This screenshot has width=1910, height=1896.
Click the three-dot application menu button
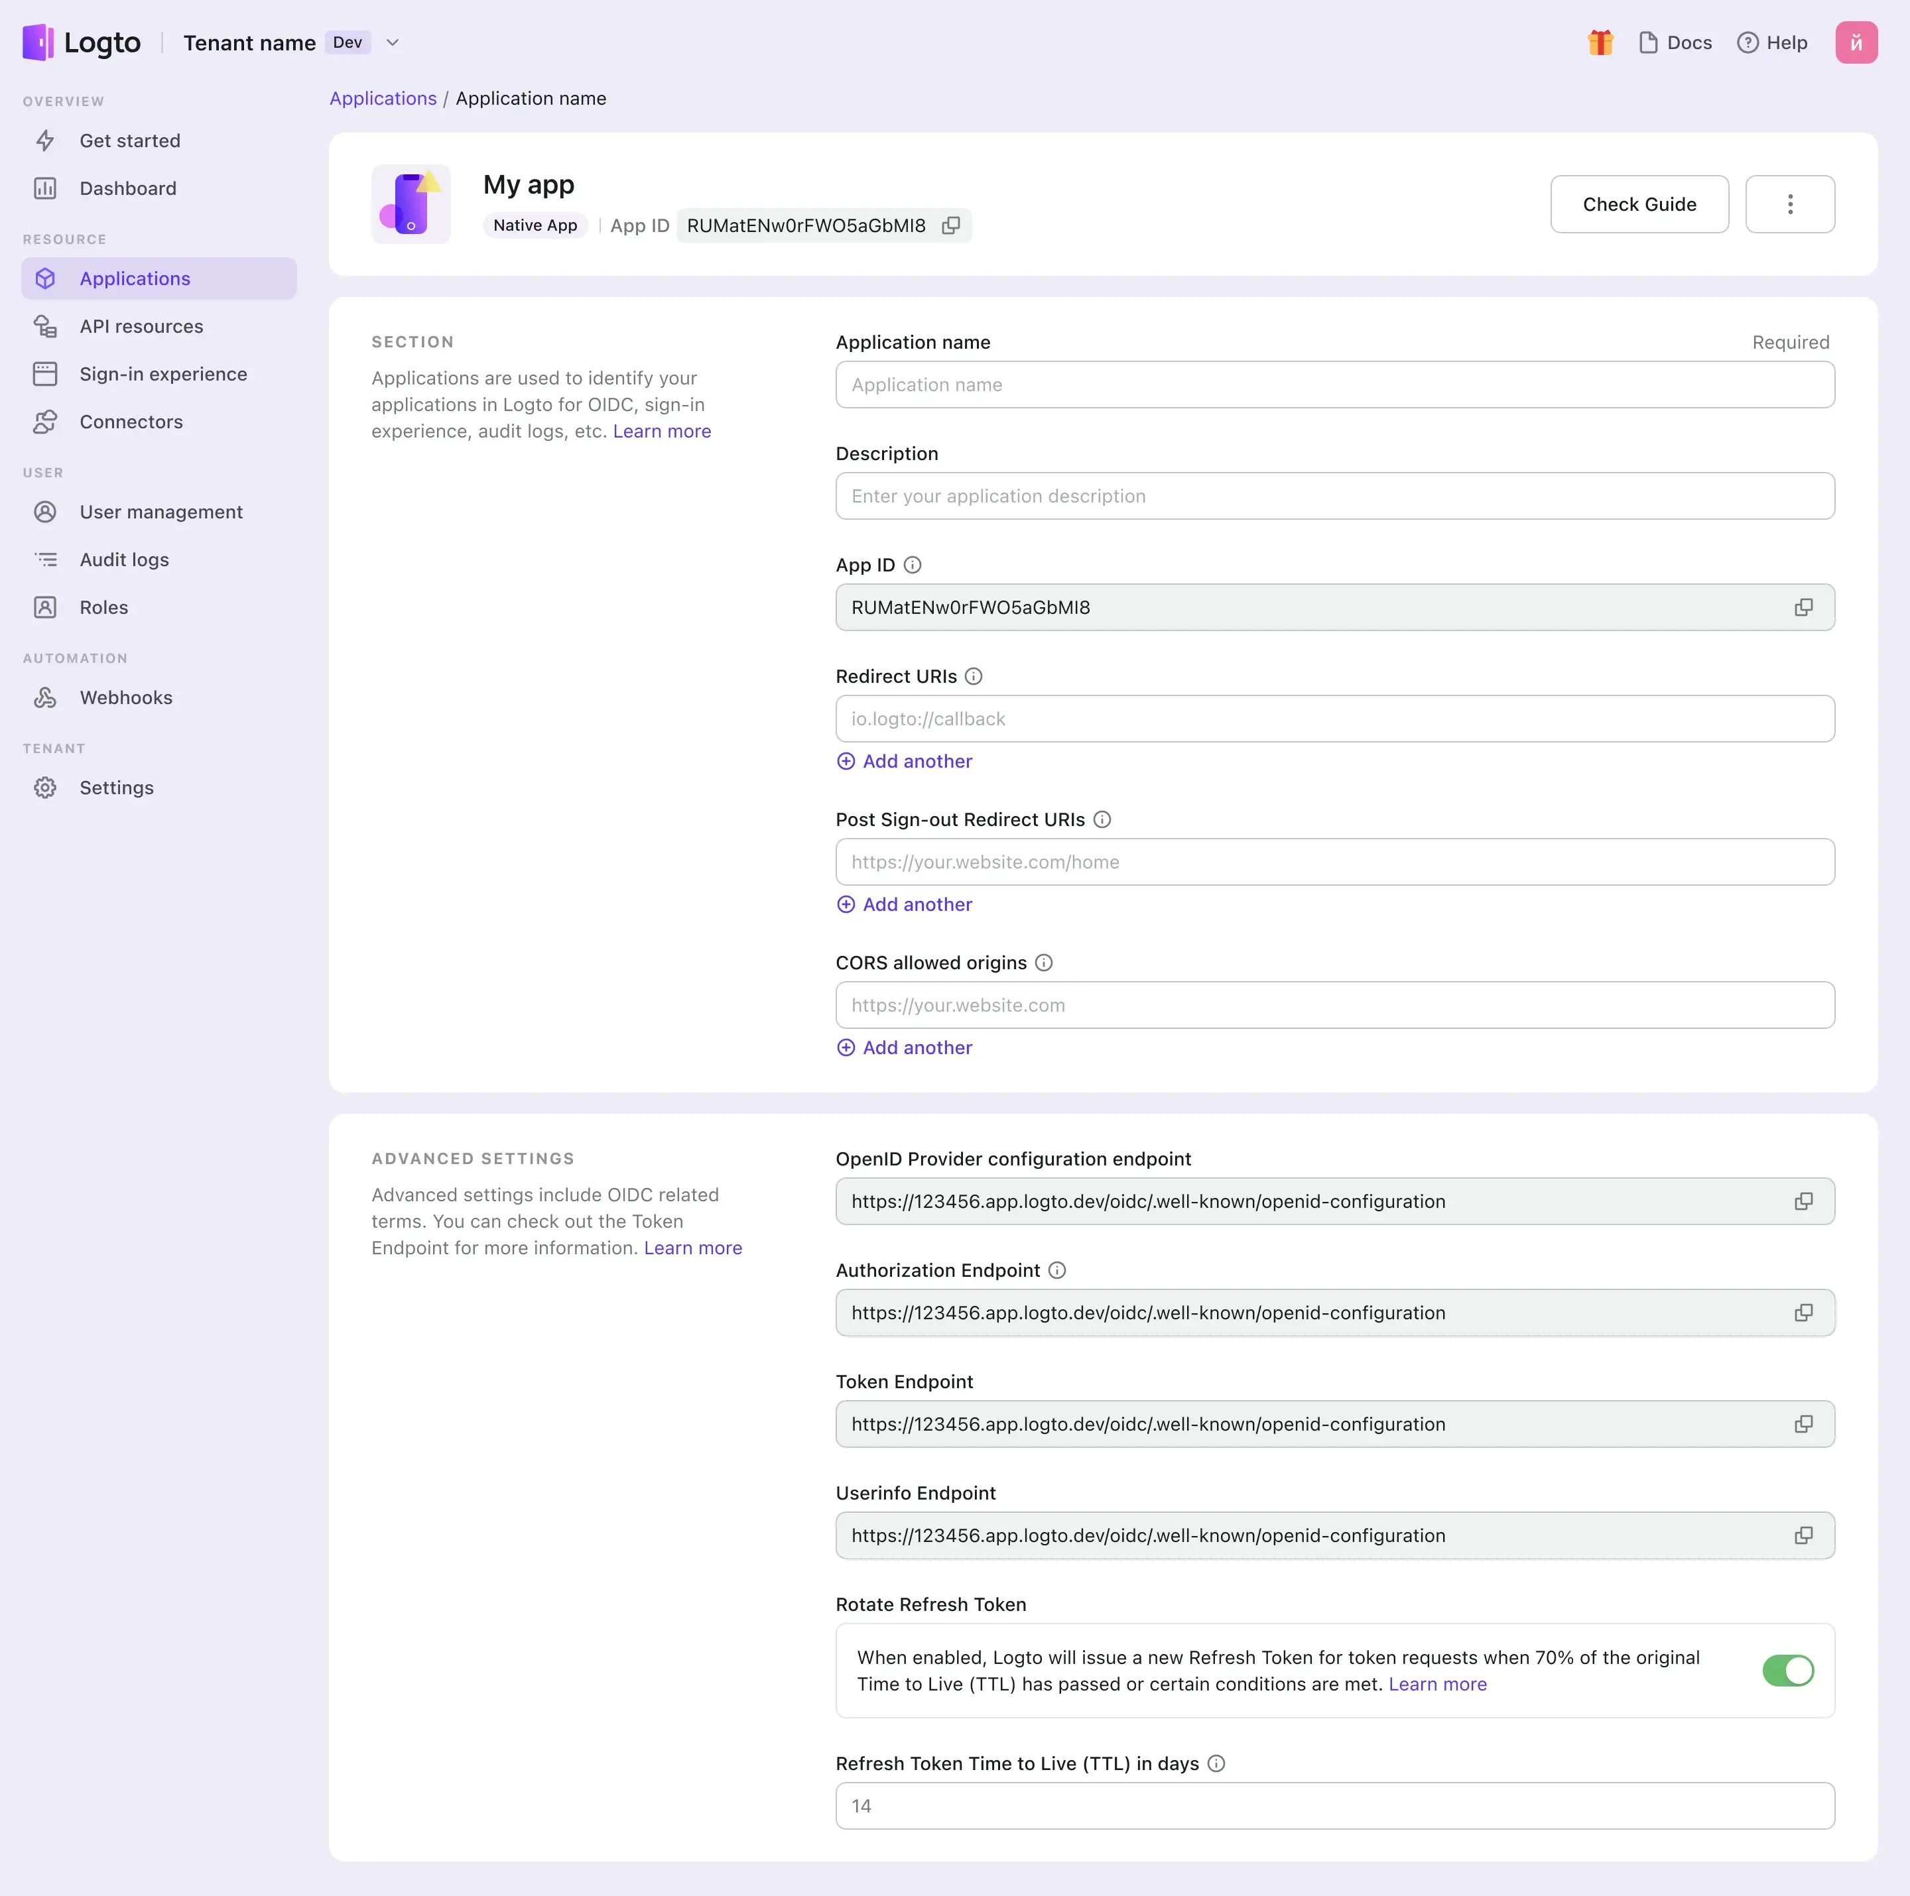pyautogui.click(x=1790, y=203)
